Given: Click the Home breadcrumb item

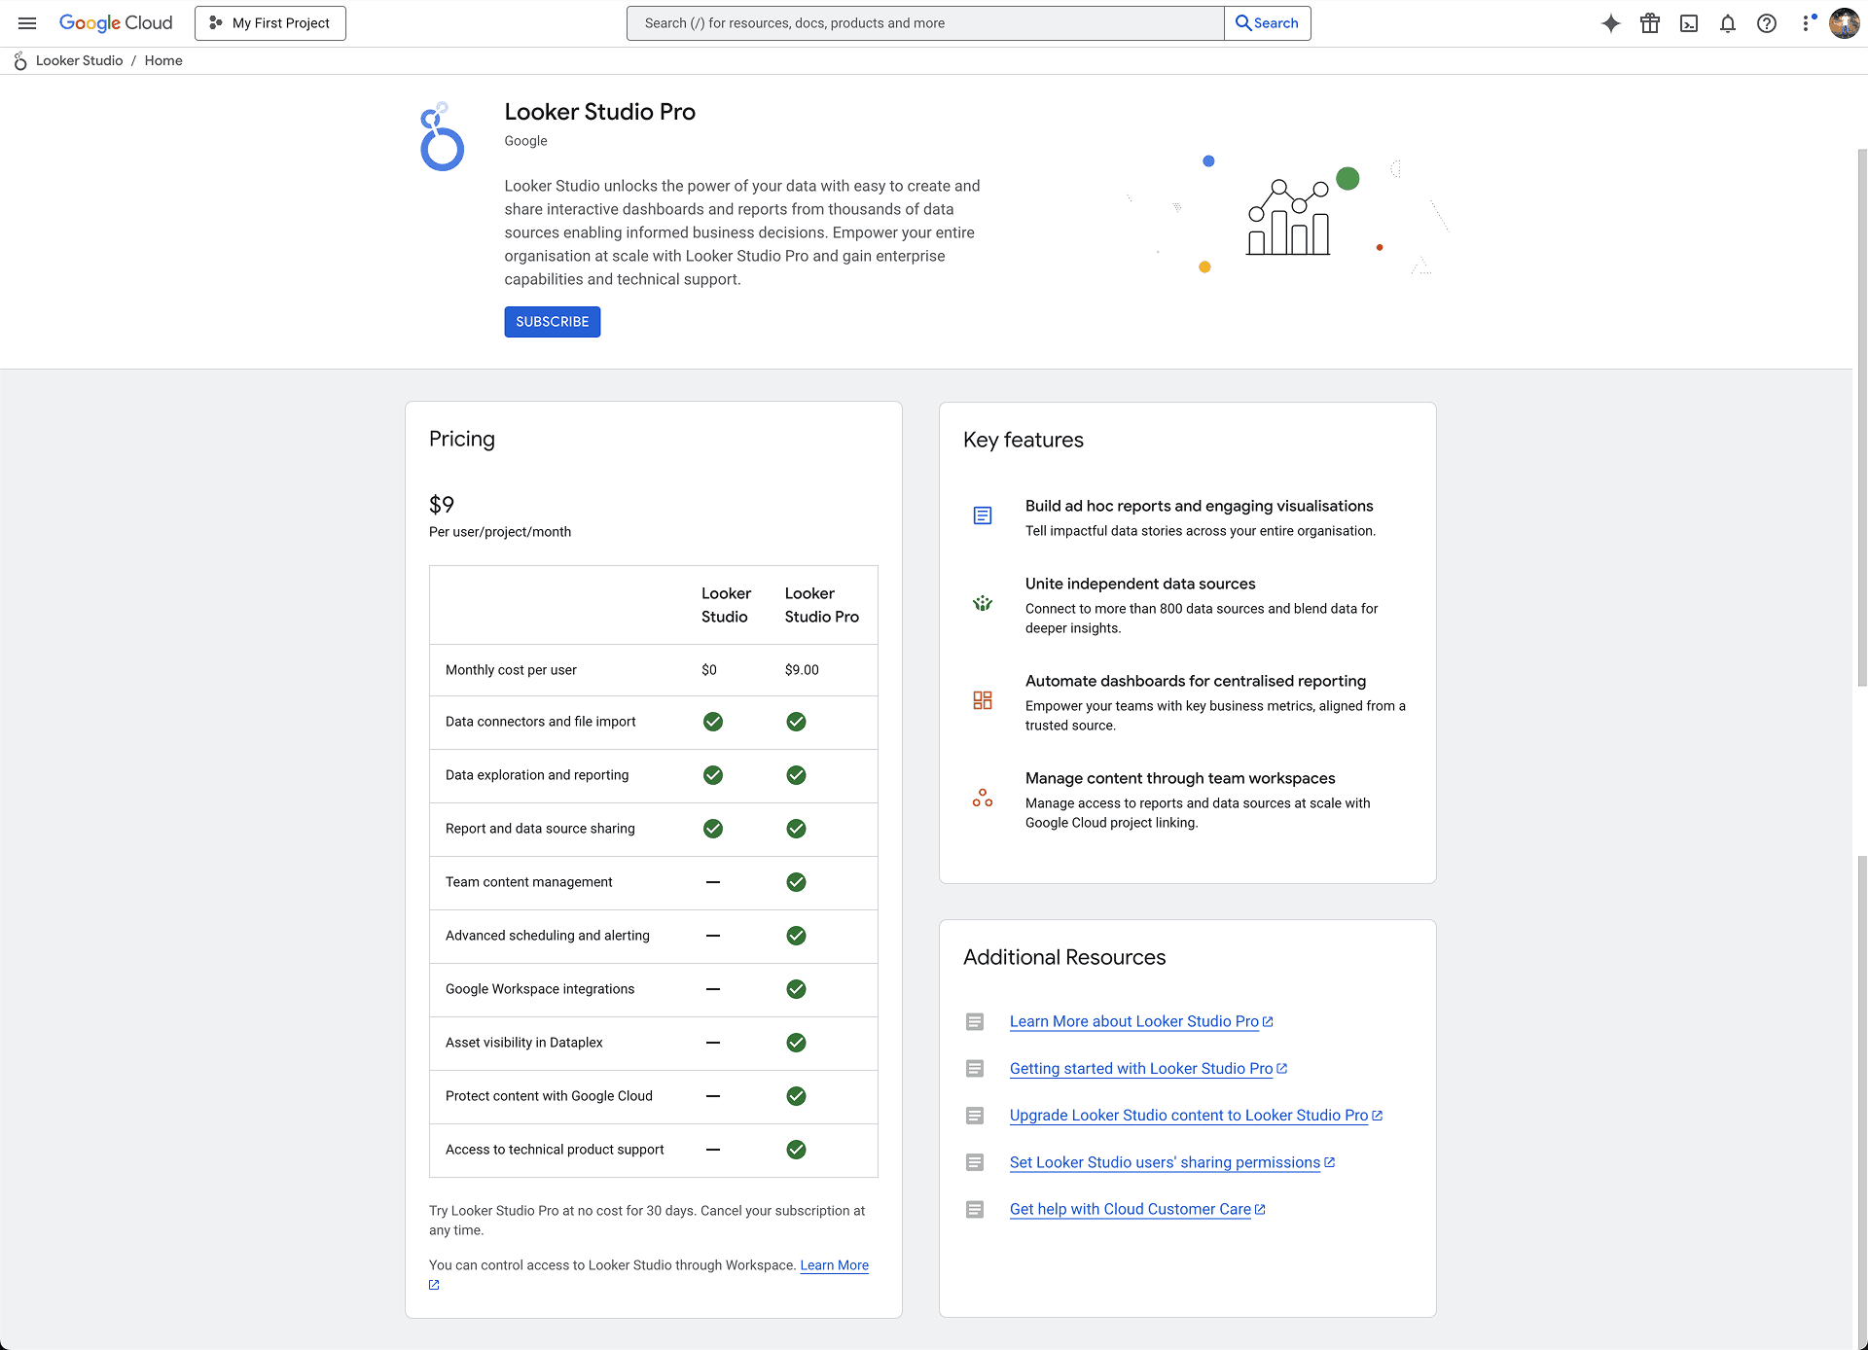Looking at the screenshot, I should pyautogui.click(x=163, y=60).
